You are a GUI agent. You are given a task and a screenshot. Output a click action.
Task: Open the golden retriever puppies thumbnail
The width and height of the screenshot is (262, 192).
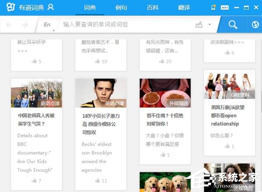point(165,182)
